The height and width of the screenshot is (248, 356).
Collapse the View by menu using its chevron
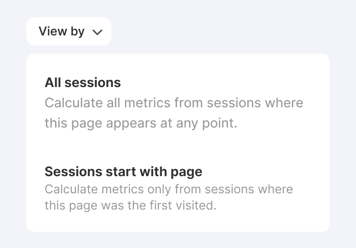pos(98,32)
